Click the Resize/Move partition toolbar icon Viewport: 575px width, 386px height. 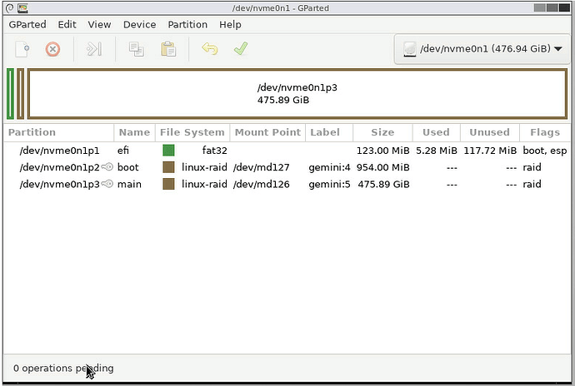coord(94,49)
